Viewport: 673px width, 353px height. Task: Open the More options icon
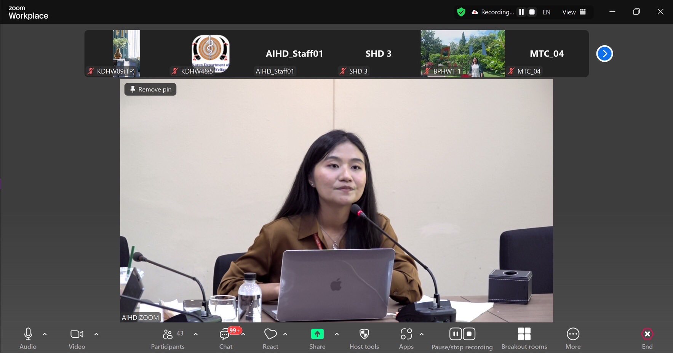(x=573, y=339)
